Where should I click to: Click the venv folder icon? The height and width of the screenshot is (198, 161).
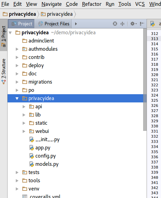tap(25, 189)
